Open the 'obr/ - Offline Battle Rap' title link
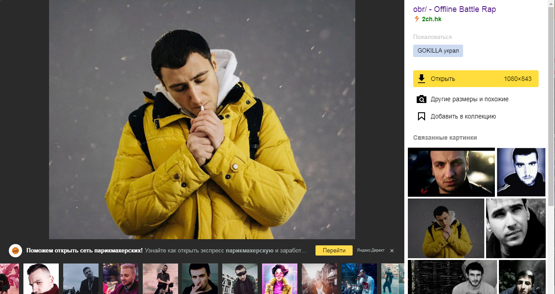Screen dimensions: 555x294 coord(455,9)
